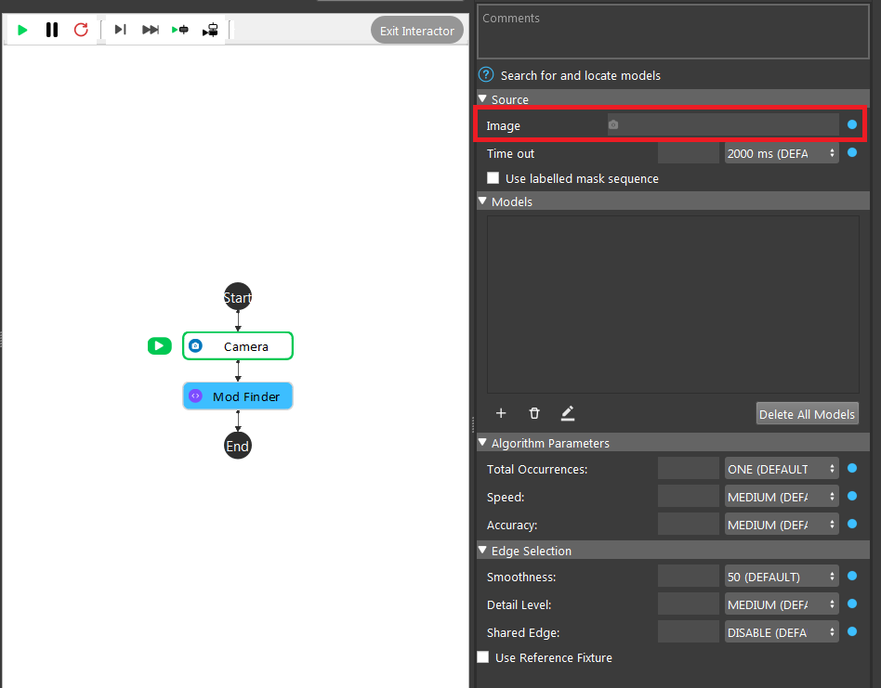Click Delete All Models button
The image size is (881, 688).
click(x=807, y=414)
